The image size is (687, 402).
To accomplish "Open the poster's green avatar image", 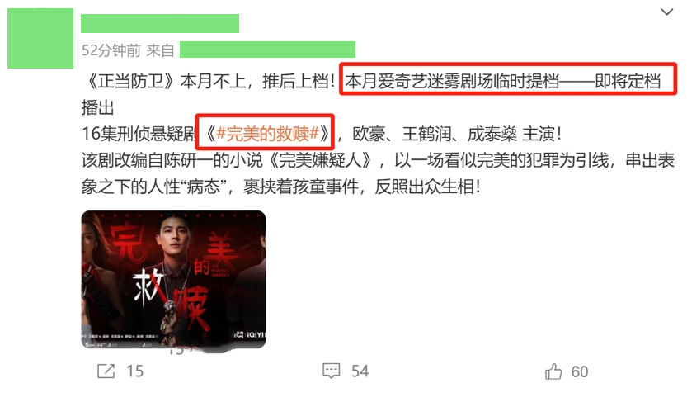I will (x=40, y=38).
